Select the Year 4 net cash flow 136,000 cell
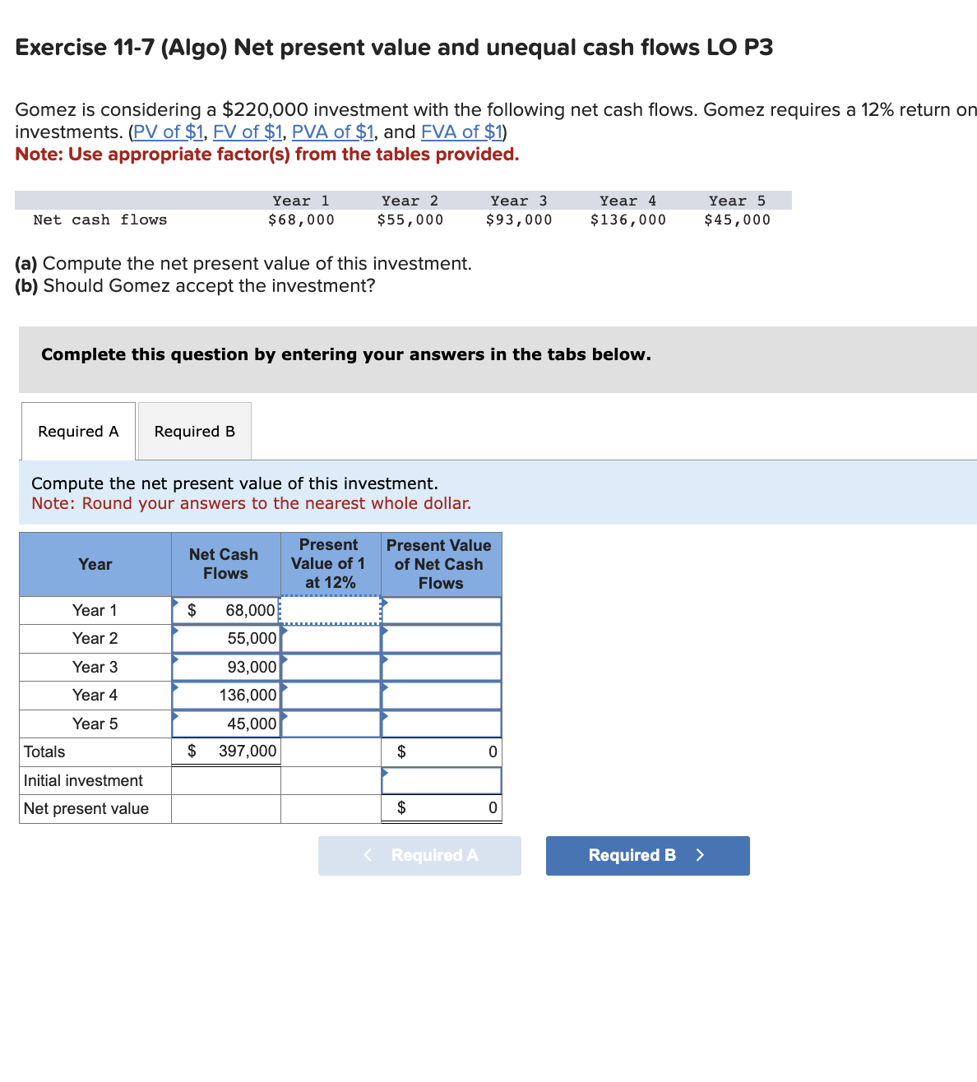Viewport: 977px width, 1082px height. pyautogui.click(x=226, y=696)
